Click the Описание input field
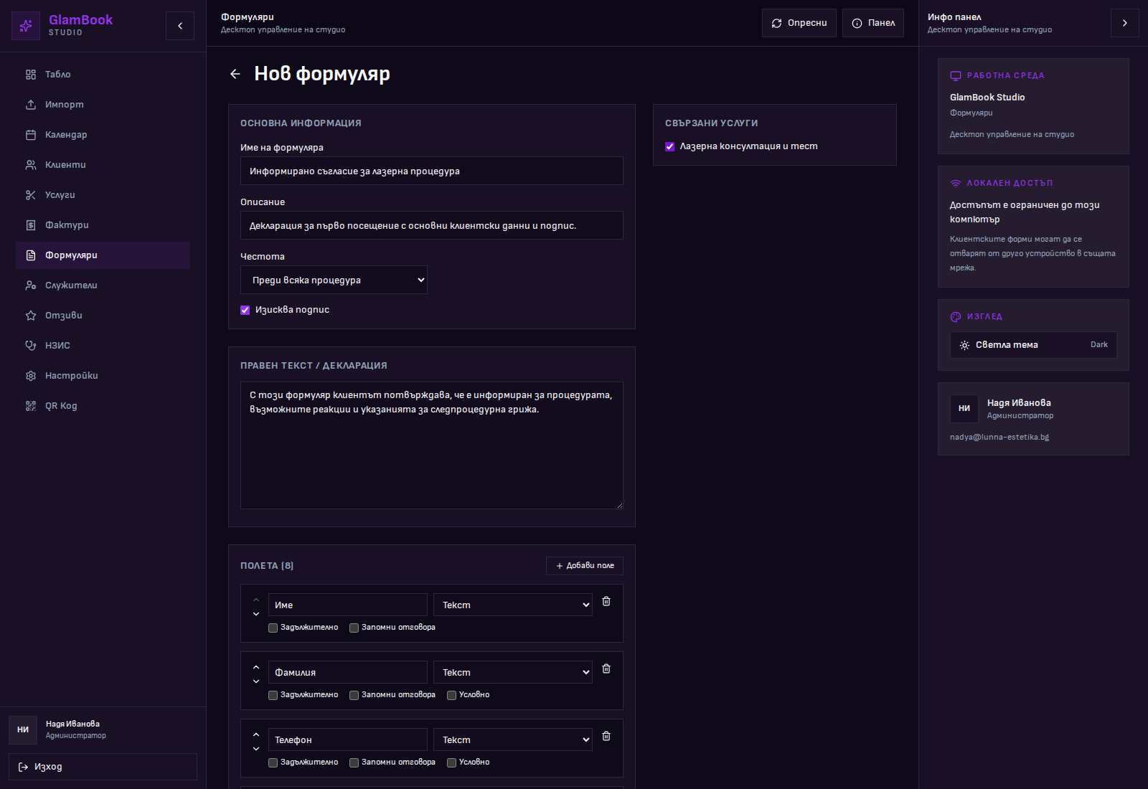The width and height of the screenshot is (1148, 789). click(x=431, y=225)
